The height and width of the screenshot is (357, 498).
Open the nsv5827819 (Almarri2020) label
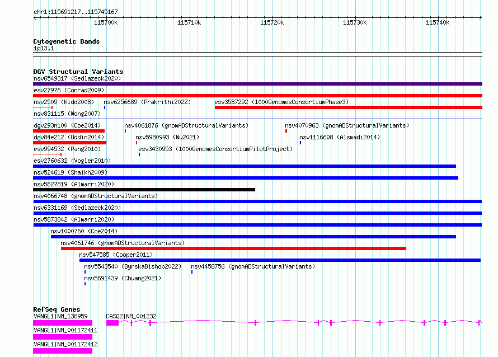click(x=74, y=184)
